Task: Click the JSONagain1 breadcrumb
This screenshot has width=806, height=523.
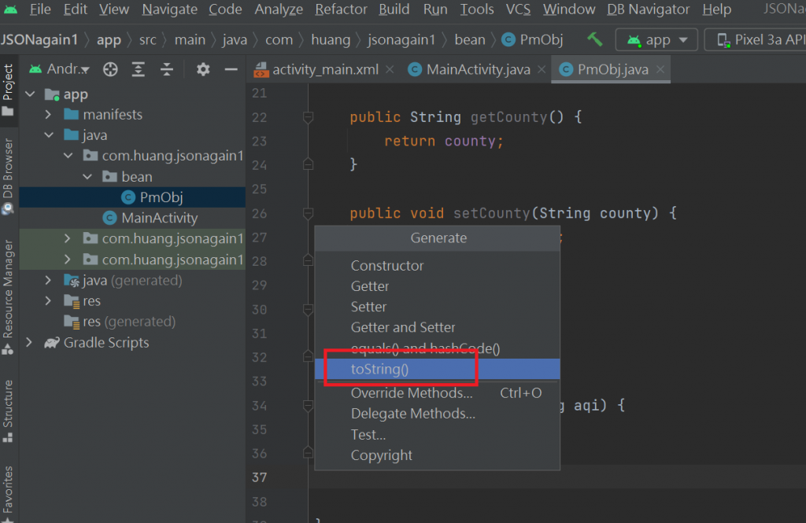Action: click(x=39, y=39)
